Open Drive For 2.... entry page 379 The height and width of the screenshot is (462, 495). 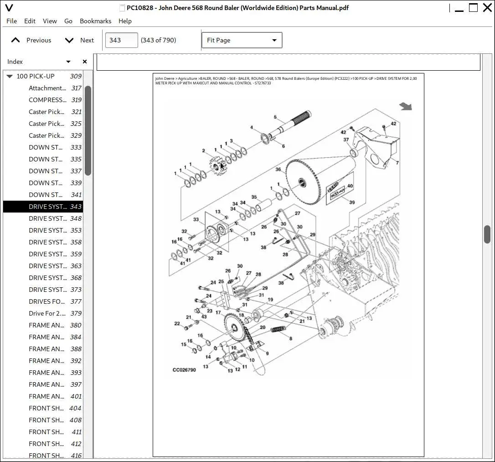click(x=43, y=313)
